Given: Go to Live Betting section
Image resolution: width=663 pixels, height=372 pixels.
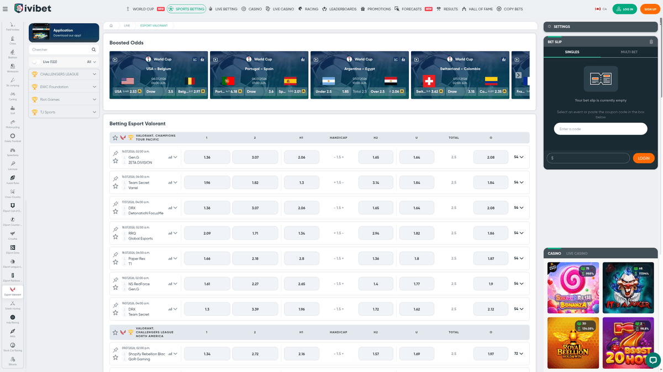Looking at the screenshot, I should click(224, 9).
